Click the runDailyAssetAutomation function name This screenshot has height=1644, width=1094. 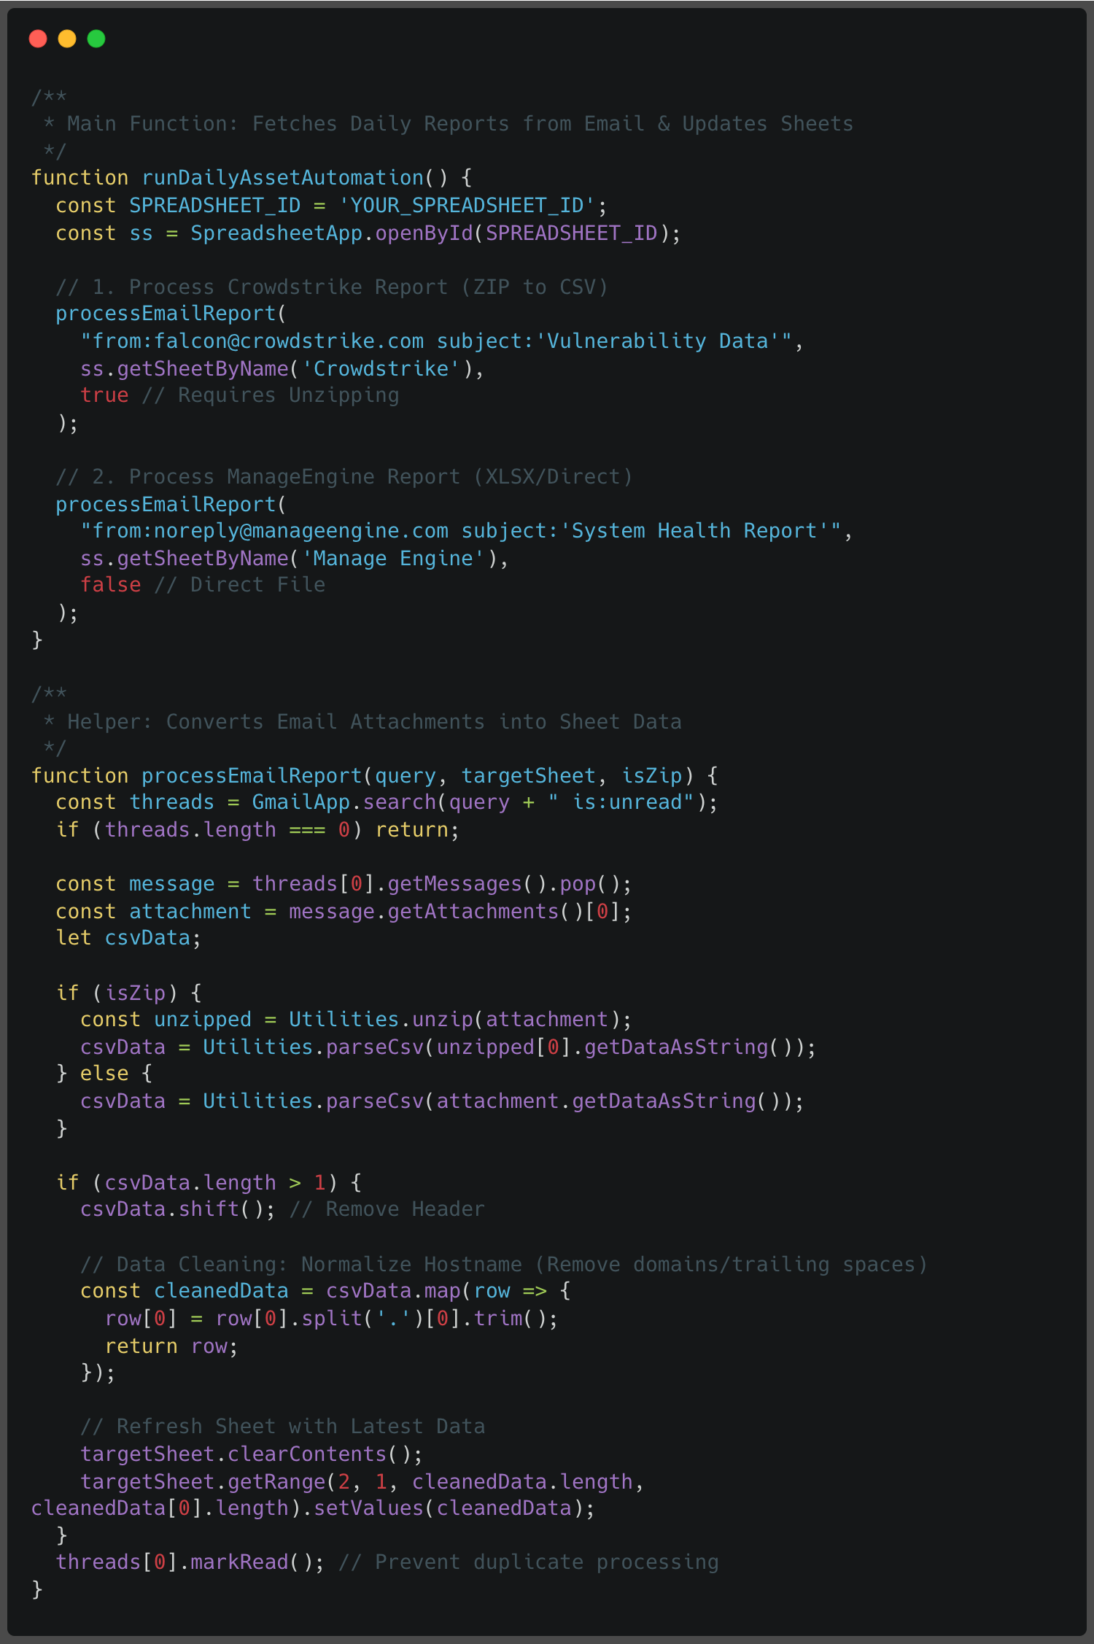[x=282, y=178]
